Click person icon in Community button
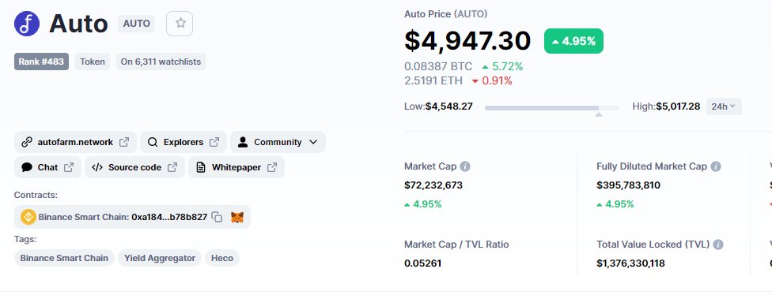The height and width of the screenshot is (295, 772). (243, 142)
